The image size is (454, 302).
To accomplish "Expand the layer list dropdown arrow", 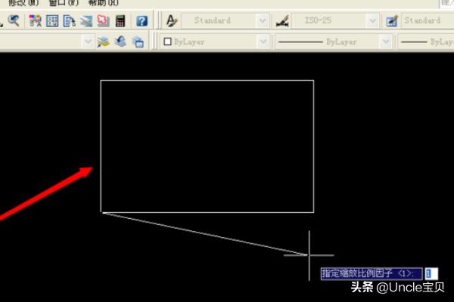I will click(x=88, y=42).
